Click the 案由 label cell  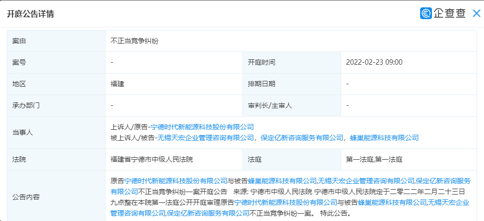click(56, 41)
